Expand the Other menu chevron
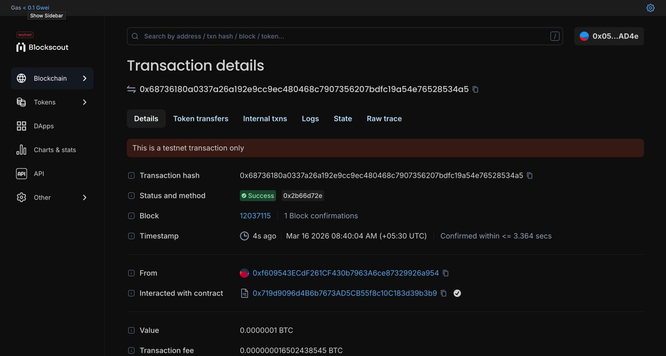666x356 pixels. tap(84, 198)
